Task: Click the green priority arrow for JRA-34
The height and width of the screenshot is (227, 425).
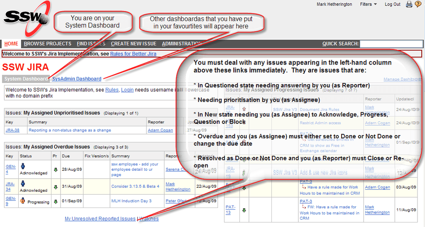Action: click(x=56, y=187)
